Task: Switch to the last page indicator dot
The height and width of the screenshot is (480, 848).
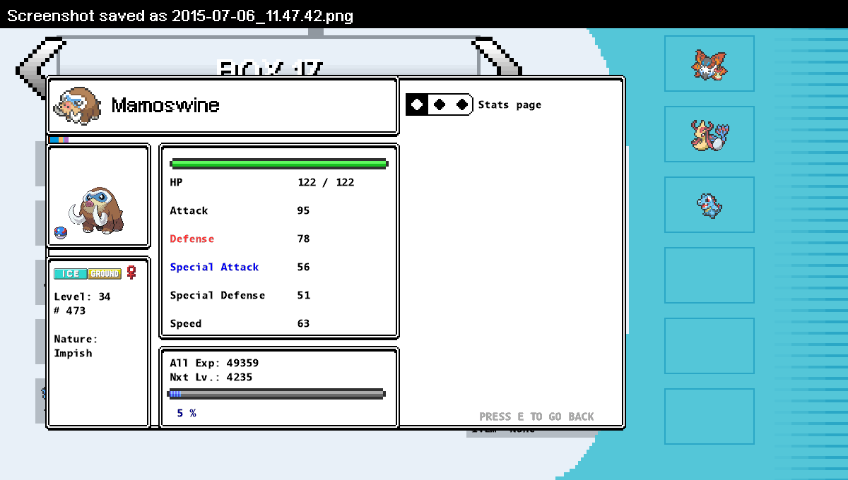Action: point(462,104)
